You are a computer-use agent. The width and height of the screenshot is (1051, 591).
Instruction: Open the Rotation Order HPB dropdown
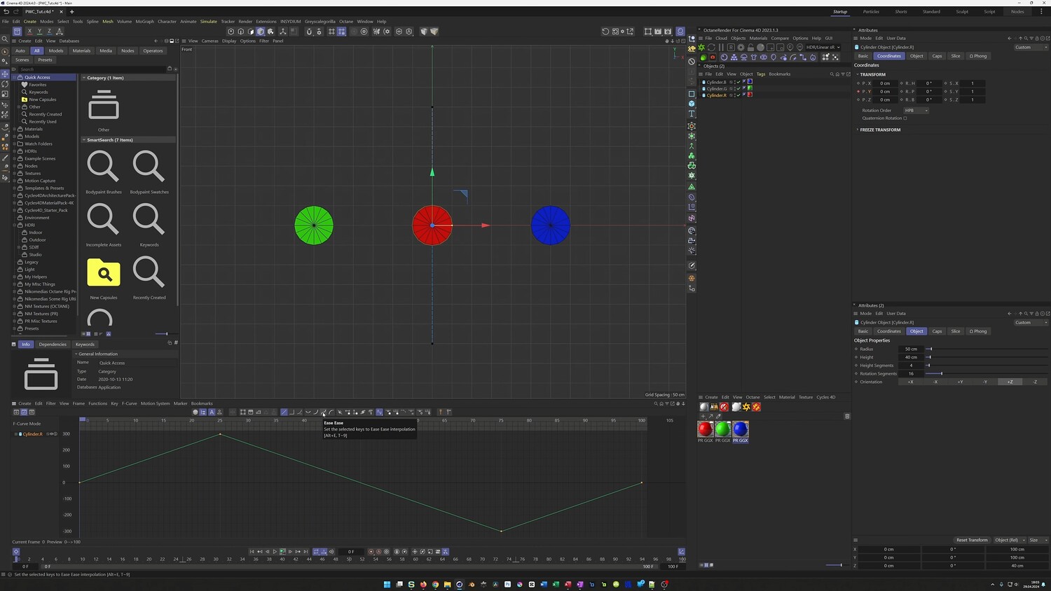pyautogui.click(x=916, y=111)
